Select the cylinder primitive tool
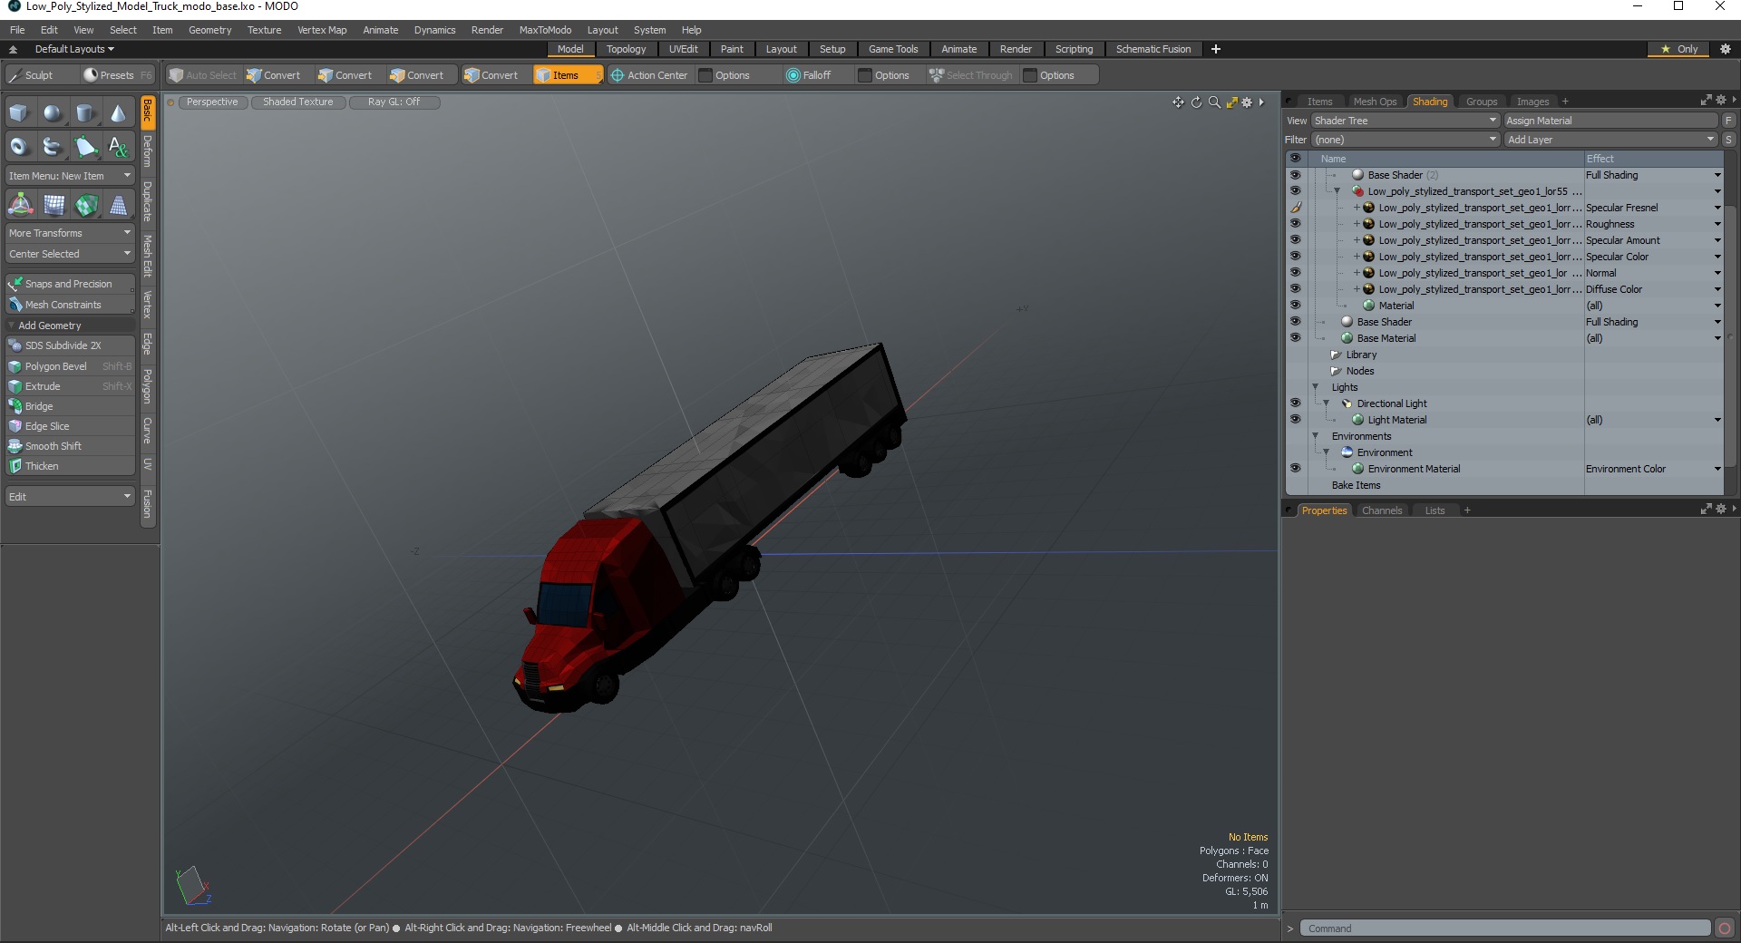 coord(85,113)
